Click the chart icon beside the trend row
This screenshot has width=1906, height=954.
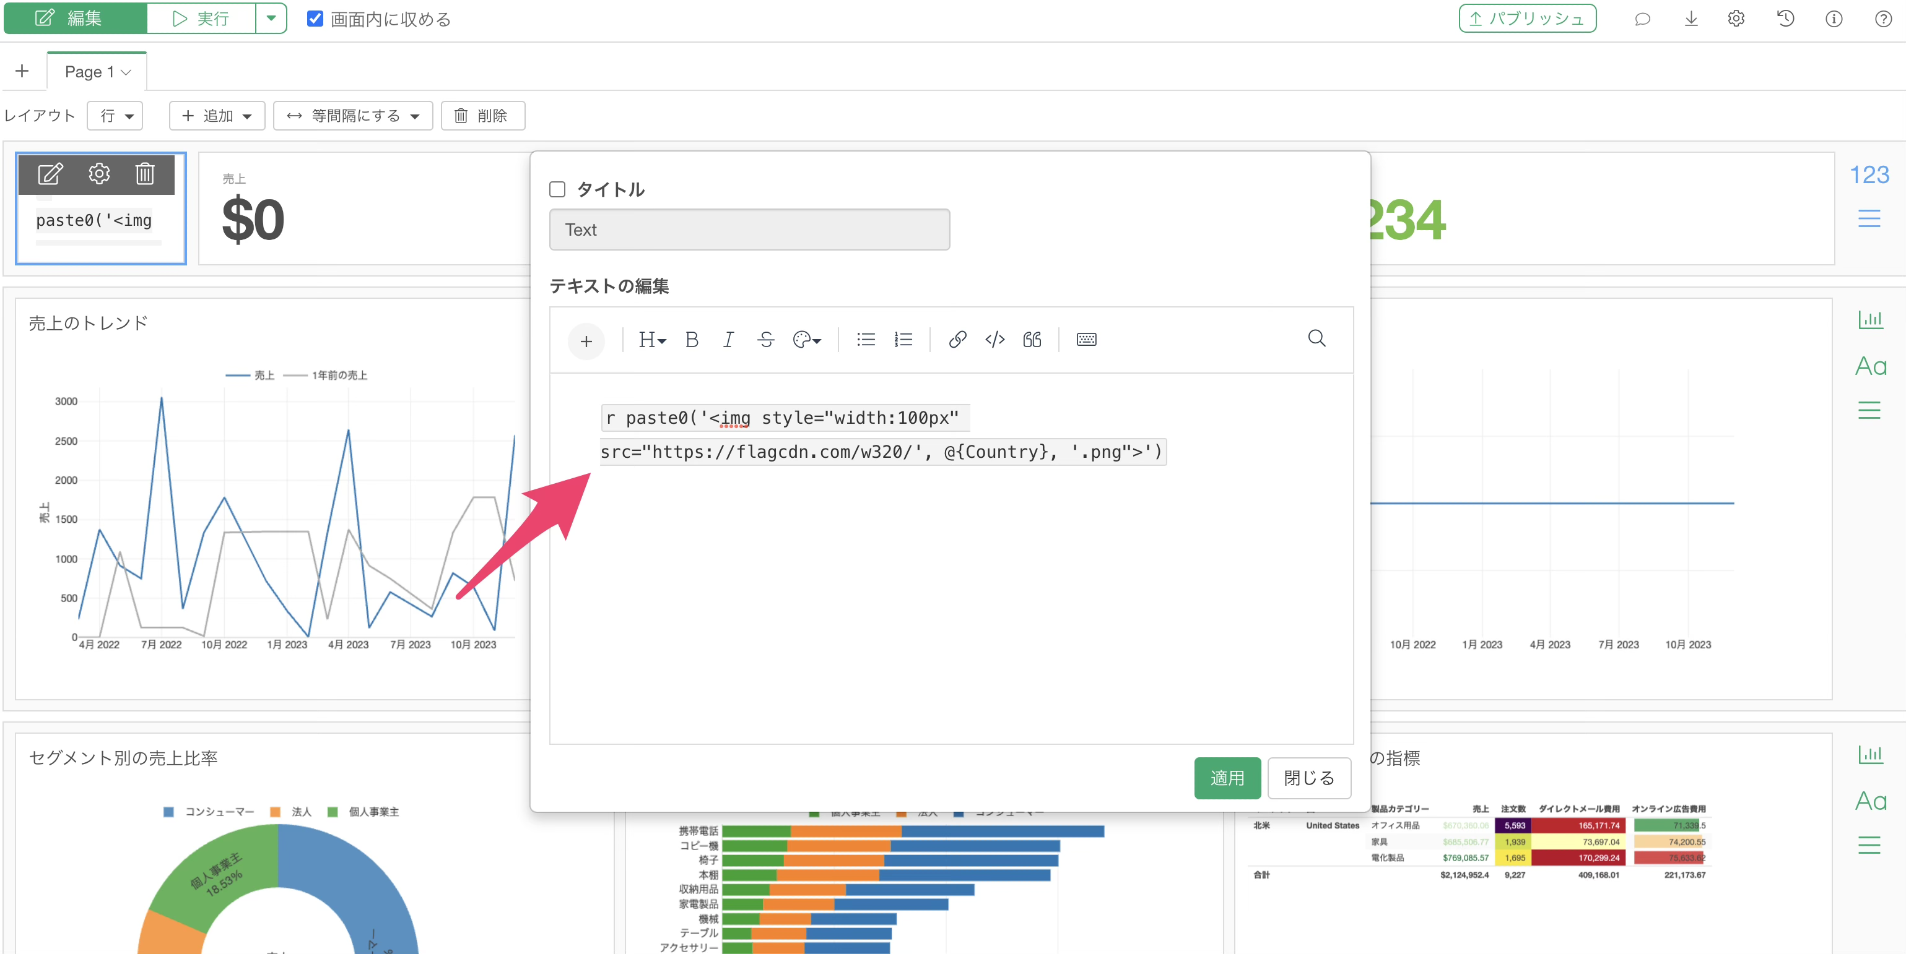(1869, 319)
